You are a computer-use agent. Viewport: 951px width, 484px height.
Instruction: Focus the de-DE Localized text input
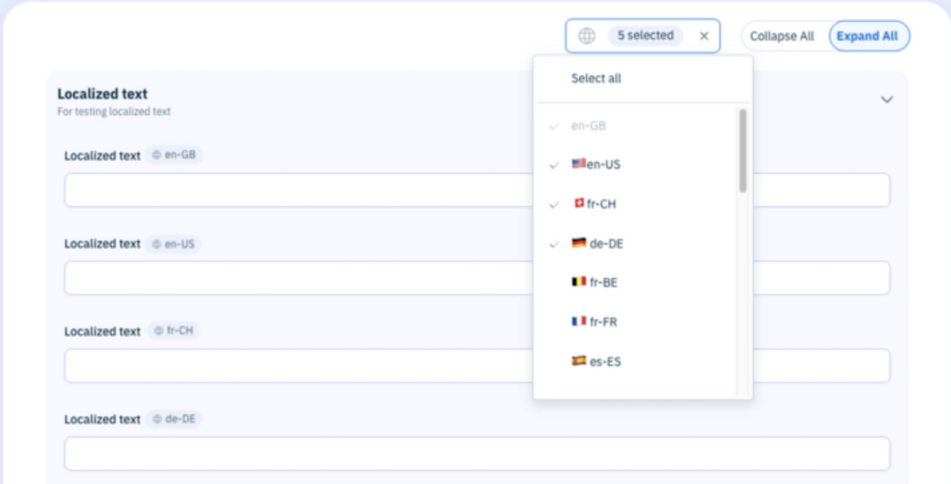(477, 454)
